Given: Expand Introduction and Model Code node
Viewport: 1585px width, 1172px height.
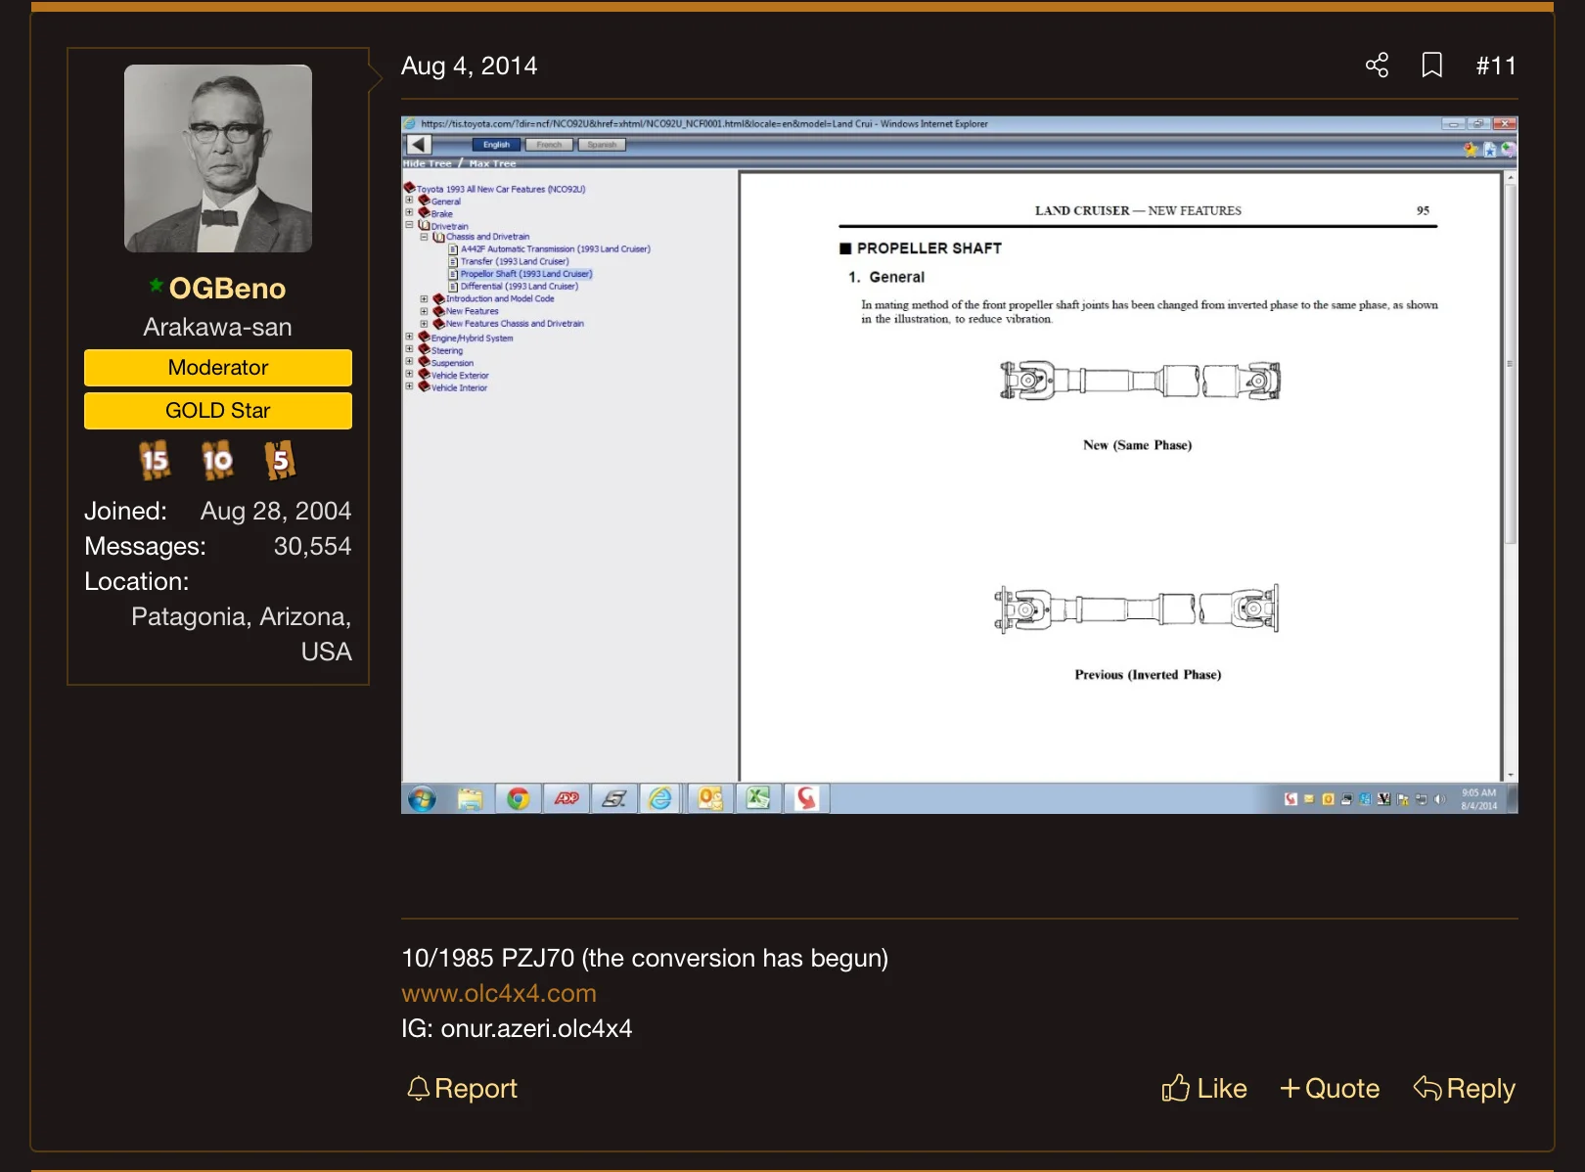Looking at the screenshot, I should coord(424,299).
